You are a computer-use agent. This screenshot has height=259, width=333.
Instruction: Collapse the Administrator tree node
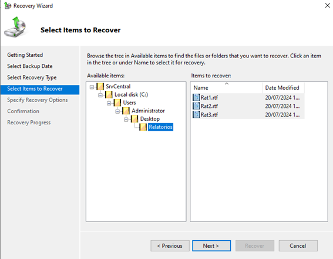[117, 111]
